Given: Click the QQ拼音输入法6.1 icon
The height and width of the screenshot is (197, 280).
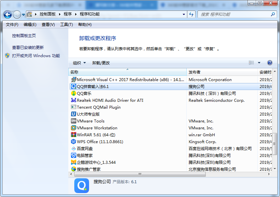Looking at the screenshot, I should click(73, 87).
